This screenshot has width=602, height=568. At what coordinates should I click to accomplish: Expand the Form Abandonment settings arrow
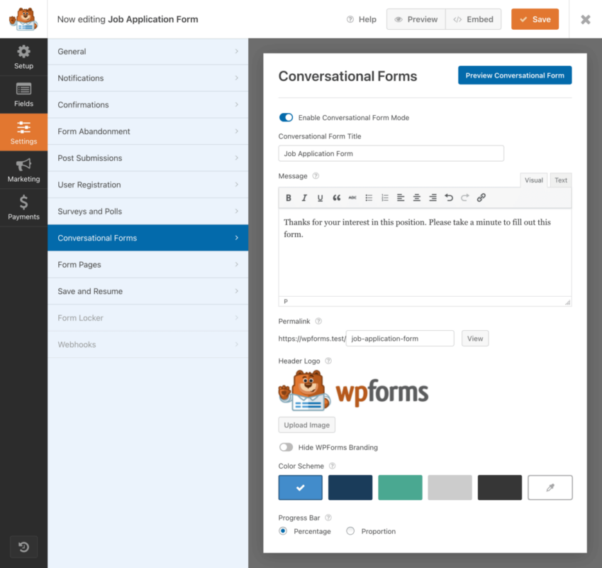(x=236, y=131)
